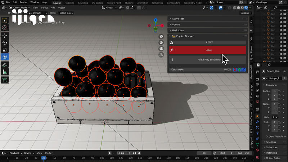Jump to the timeline end frame

point(139,153)
